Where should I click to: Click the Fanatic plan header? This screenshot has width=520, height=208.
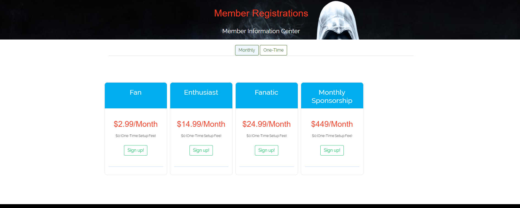[266, 92]
